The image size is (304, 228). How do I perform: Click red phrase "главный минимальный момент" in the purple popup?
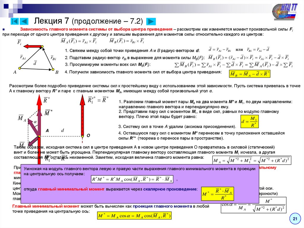(71, 189)
